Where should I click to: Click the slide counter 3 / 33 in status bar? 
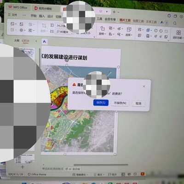pyautogui.click(x=16, y=174)
